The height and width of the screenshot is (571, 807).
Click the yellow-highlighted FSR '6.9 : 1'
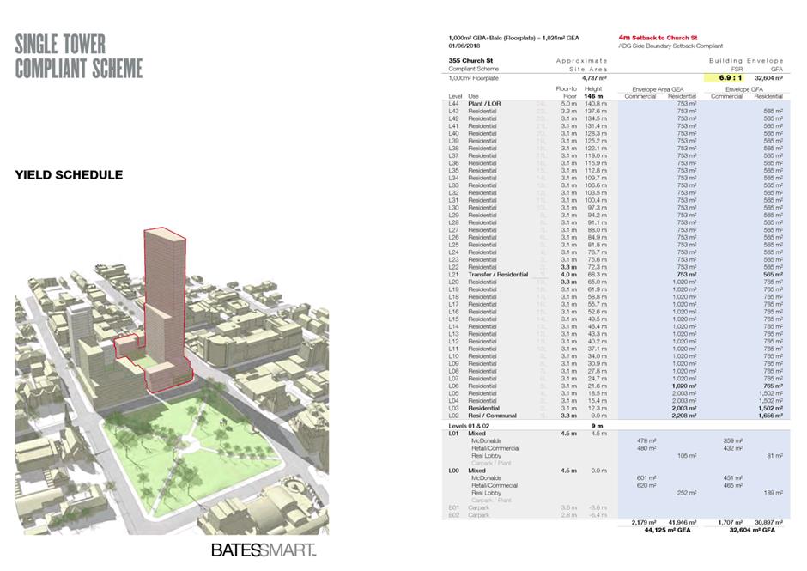click(724, 78)
